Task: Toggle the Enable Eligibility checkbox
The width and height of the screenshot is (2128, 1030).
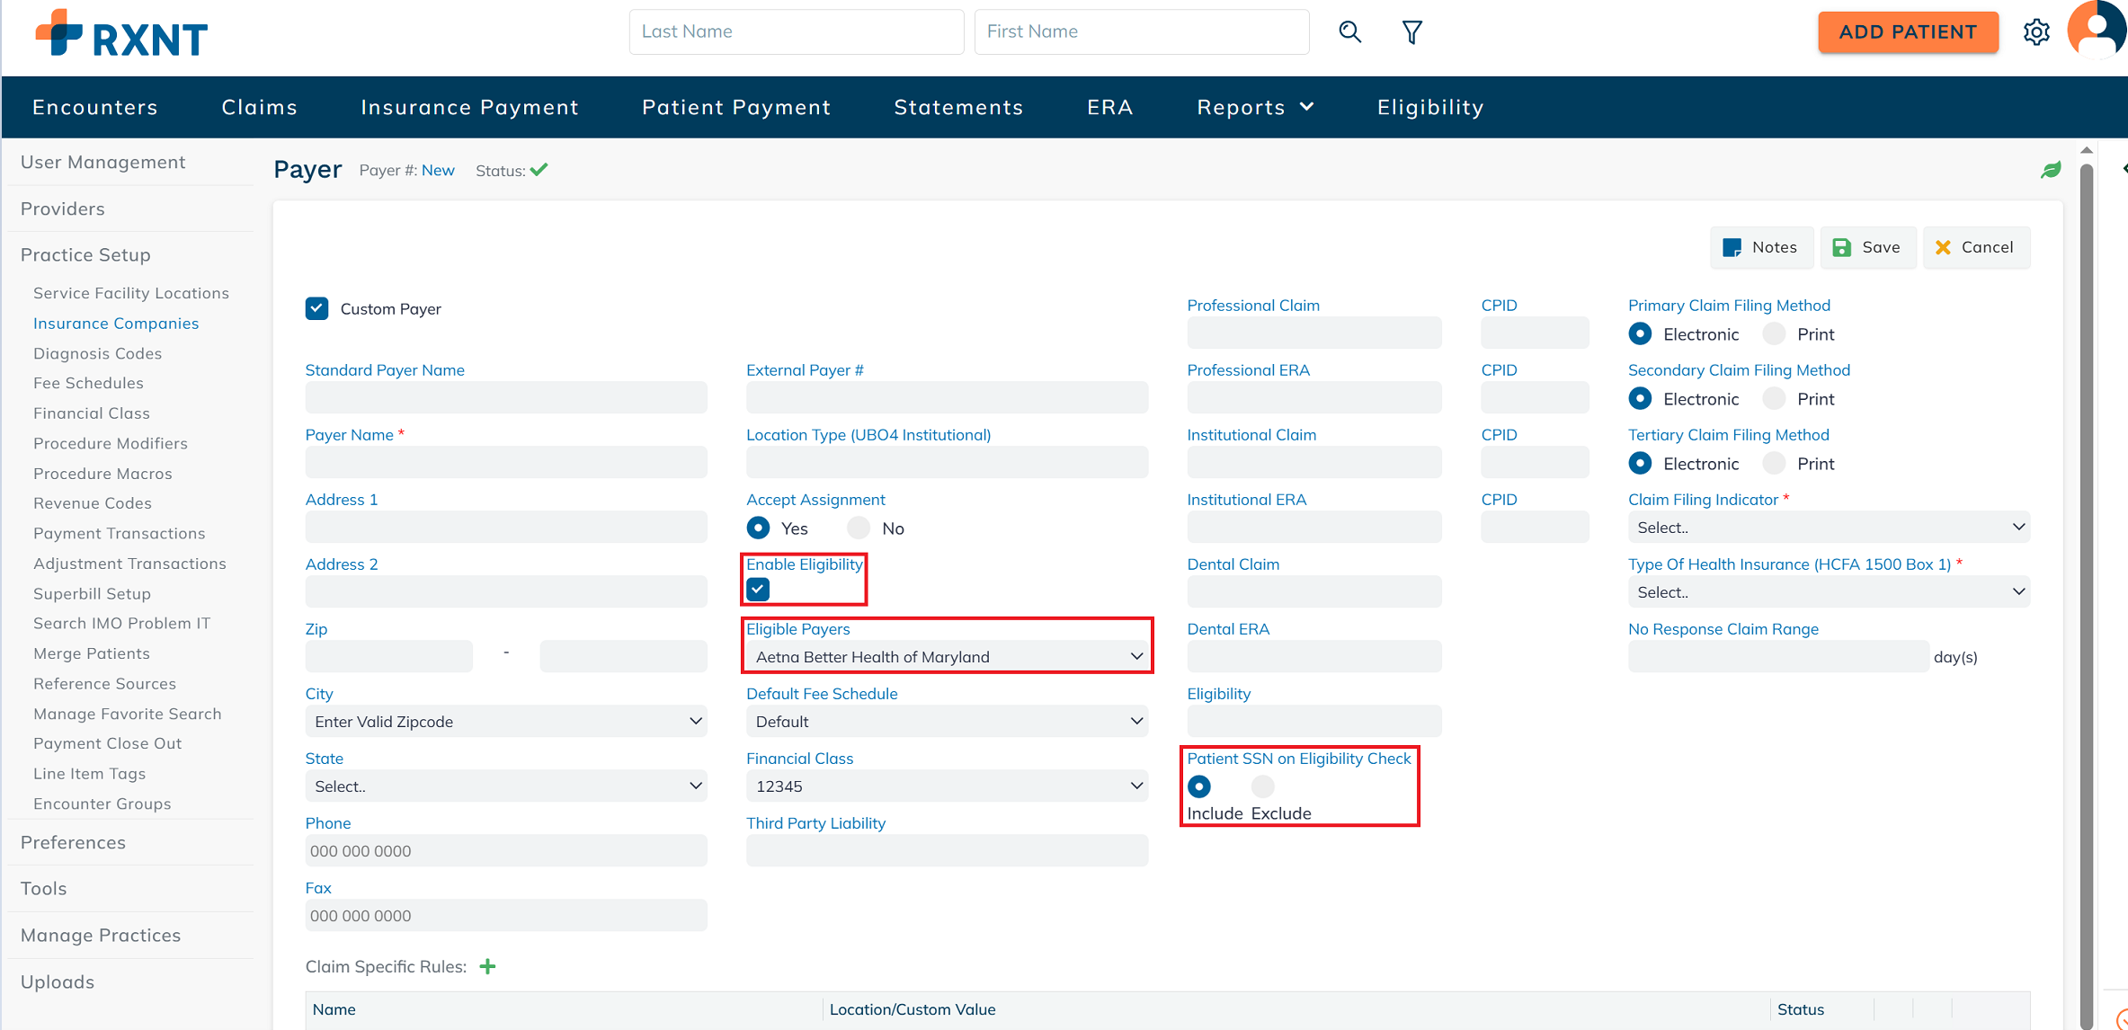Action: (x=758, y=590)
